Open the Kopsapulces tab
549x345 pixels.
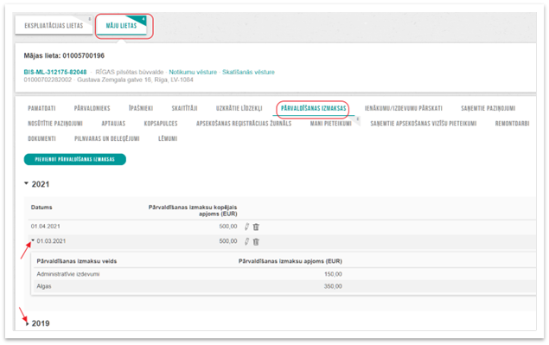[161, 124]
